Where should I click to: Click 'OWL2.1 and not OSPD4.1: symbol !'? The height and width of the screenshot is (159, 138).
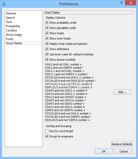click(x=66, y=74)
